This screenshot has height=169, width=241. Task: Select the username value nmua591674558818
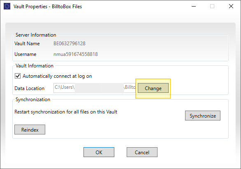pyautogui.click(x=75, y=54)
